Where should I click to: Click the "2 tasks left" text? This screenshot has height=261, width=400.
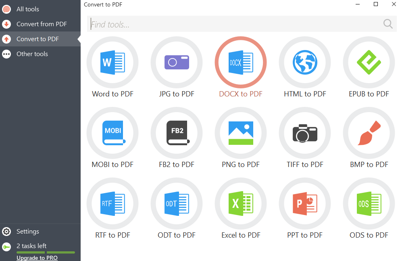pyautogui.click(x=31, y=246)
